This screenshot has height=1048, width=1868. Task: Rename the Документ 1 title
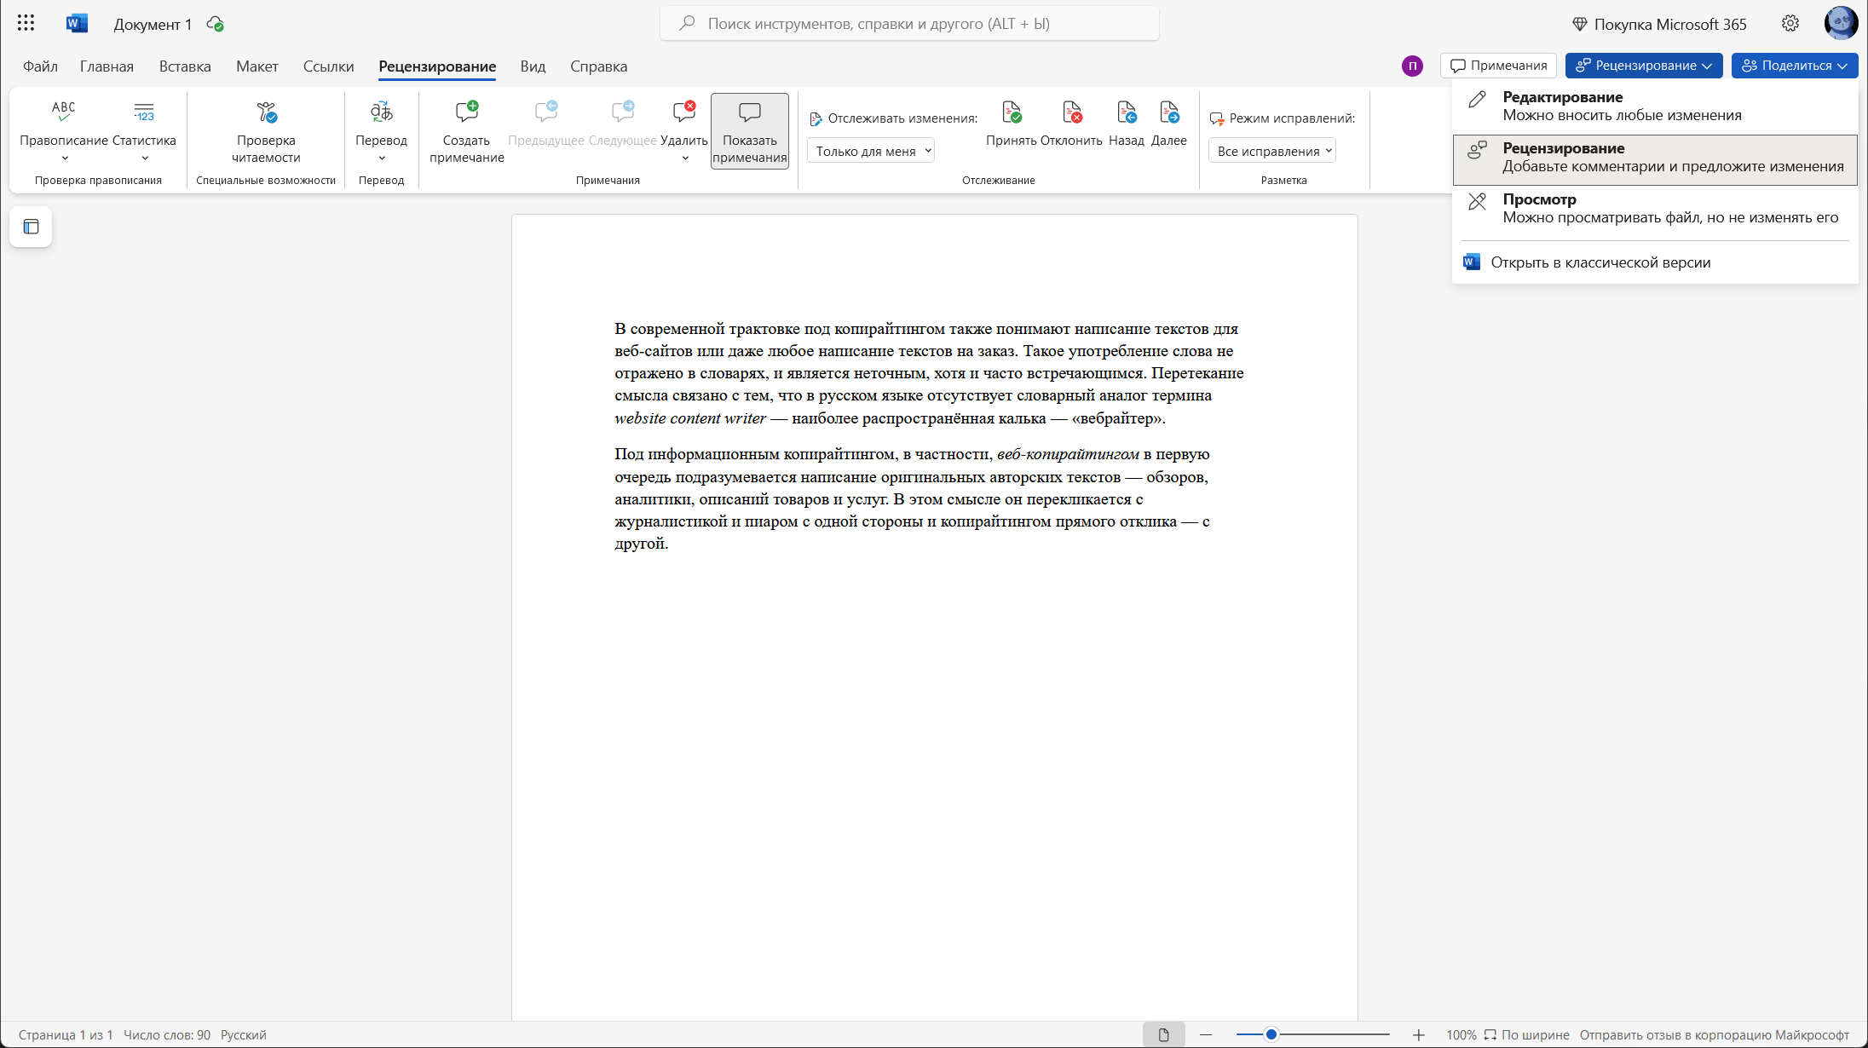click(x=153, y=24)
